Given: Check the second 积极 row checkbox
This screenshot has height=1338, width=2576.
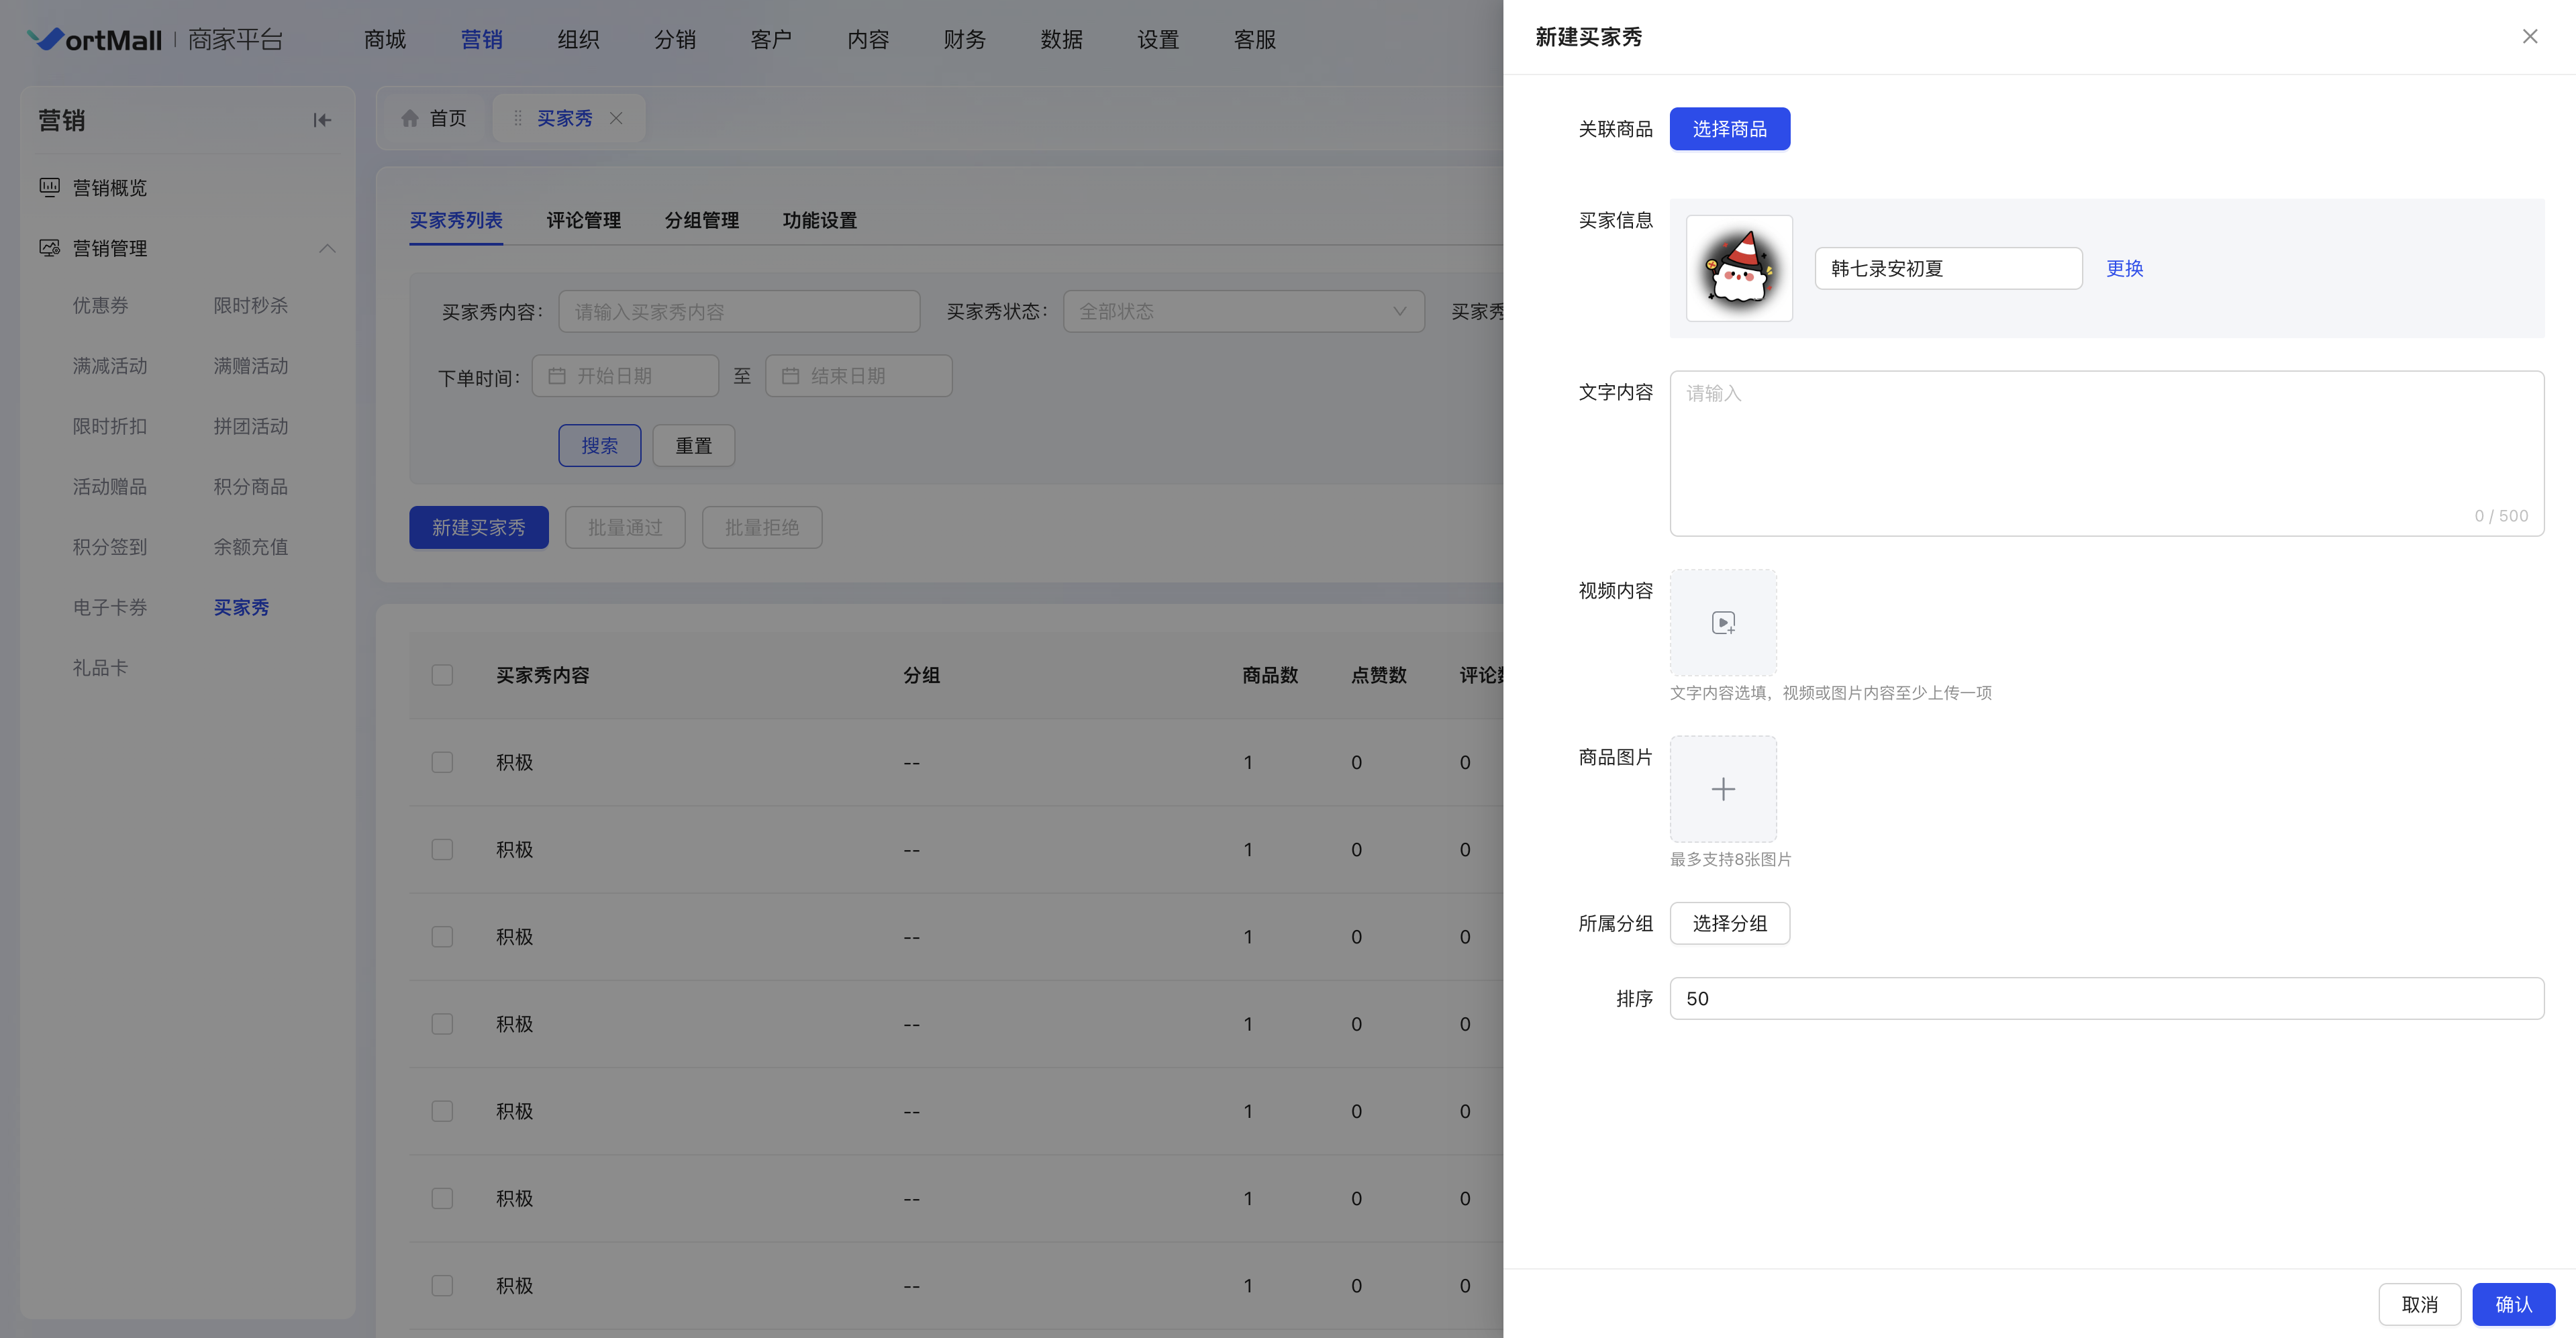Looking at the screenshot, I should click(442, 849).
